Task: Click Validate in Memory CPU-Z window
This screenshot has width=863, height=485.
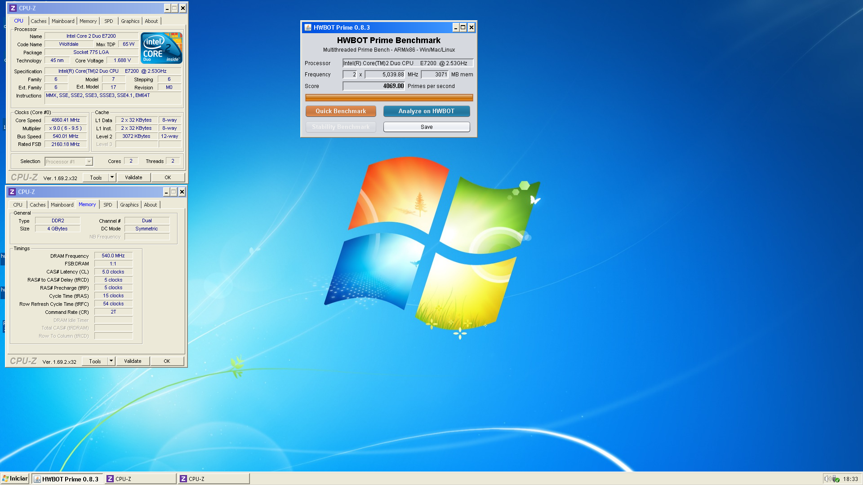Action: [x=133, y=361]
